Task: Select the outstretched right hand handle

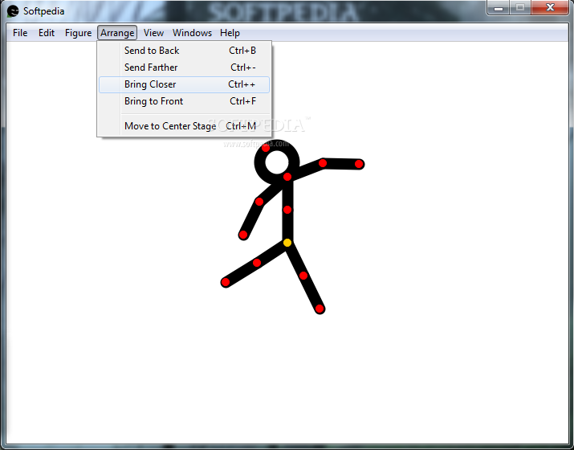Action: [x=359, y=164]
